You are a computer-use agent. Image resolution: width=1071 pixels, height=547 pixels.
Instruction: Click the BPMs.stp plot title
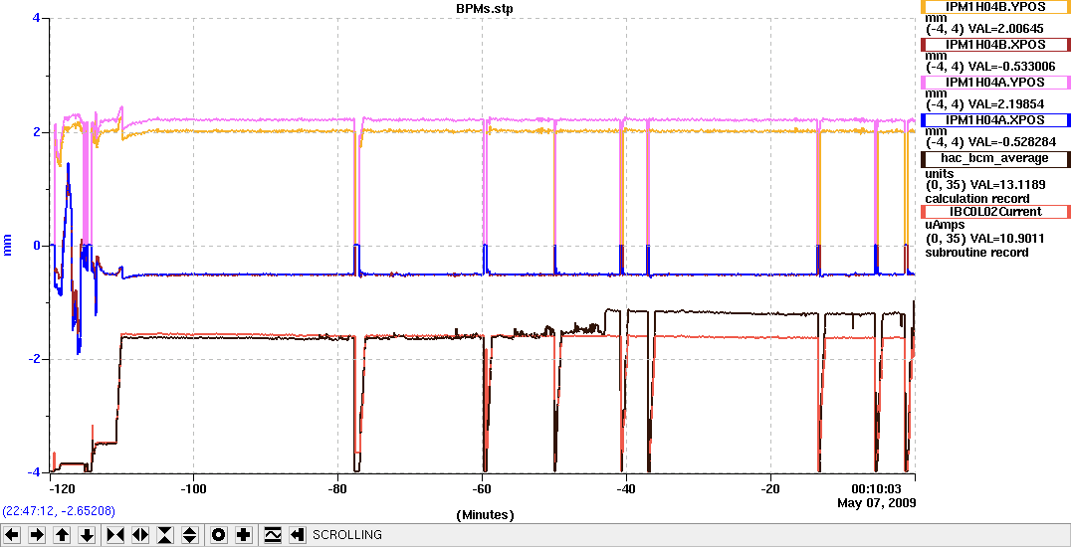click(x=484, y=8)
